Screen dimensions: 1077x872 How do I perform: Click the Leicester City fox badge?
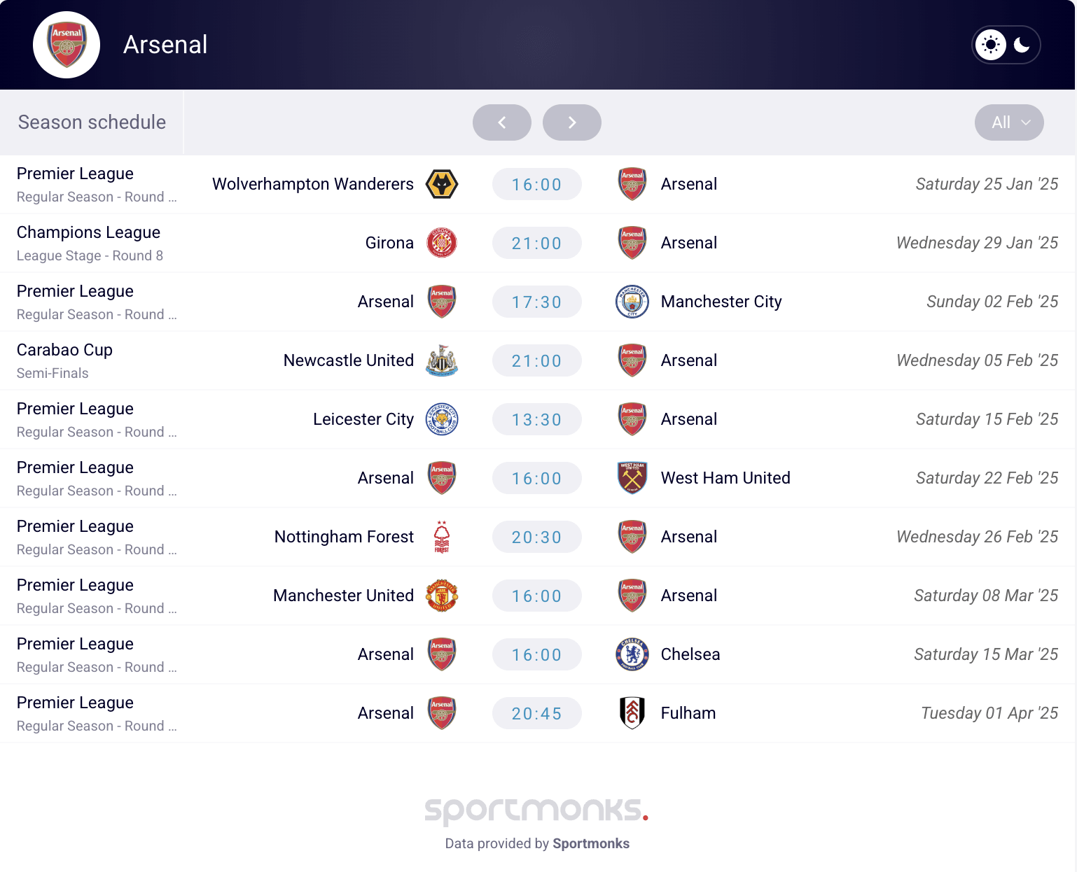(x=442, y=419)
